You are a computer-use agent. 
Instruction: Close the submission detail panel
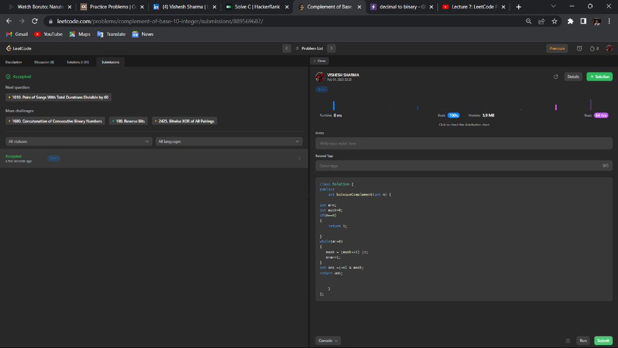(x=319, y=61)
